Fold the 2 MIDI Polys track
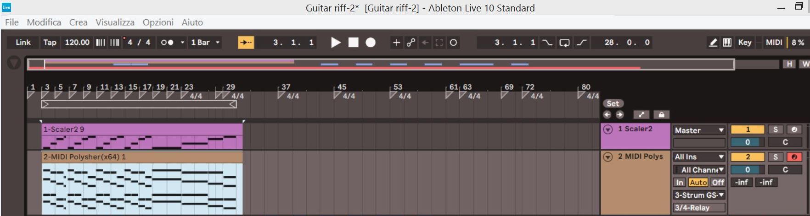 [607, 157]
